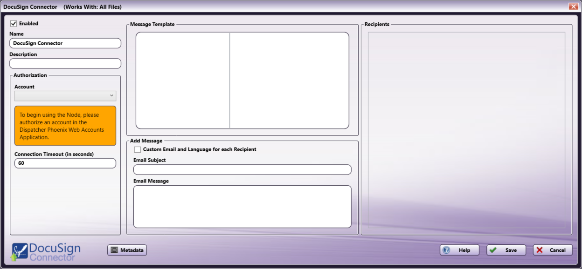582x269 pixels.
Task: Click the left pane of Message Template
Action: tap(183, 81)
